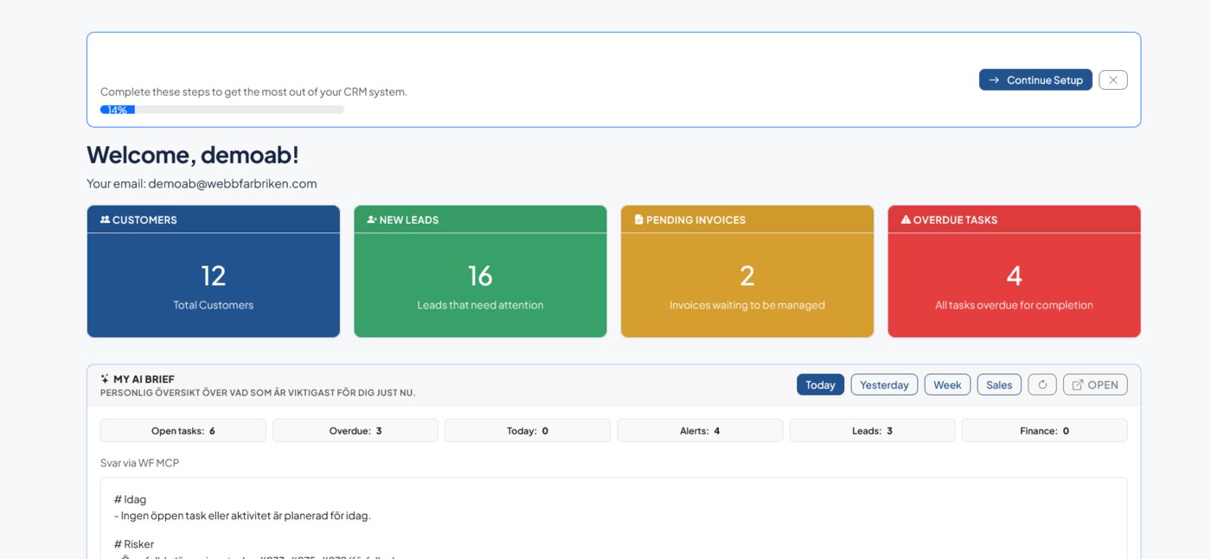Select the Finance summary chip
The width and height of the screenshot is (1211, 559).
pos(1044,429)
